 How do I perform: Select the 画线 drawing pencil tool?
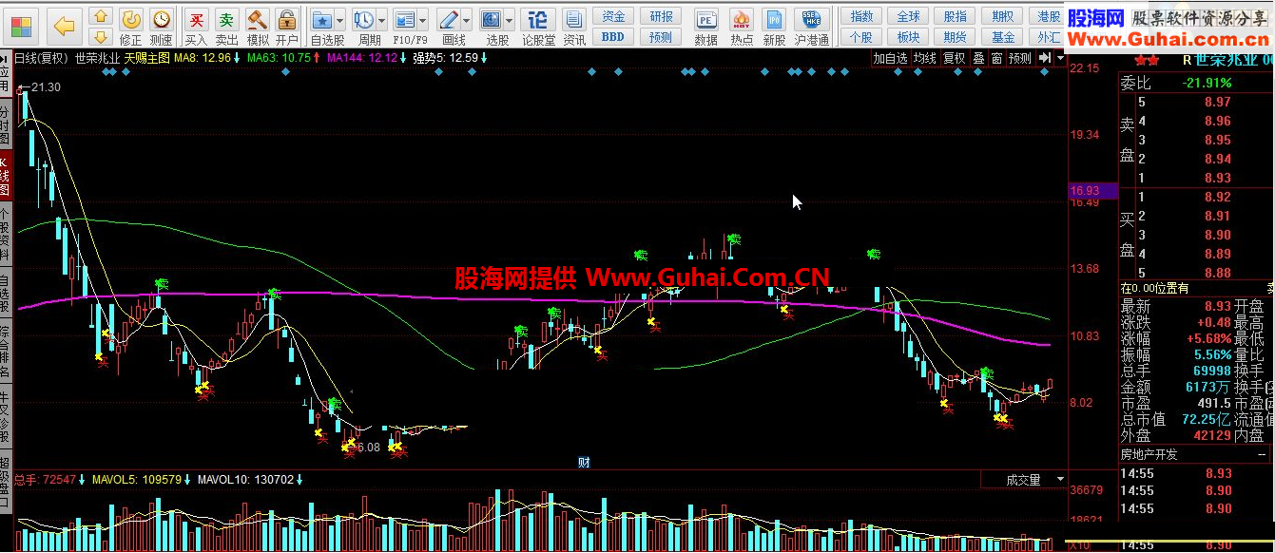[x=449, y=20]
